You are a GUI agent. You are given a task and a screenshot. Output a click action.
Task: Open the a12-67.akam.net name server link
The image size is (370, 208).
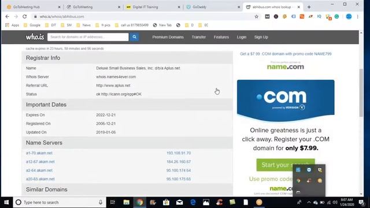40,162
